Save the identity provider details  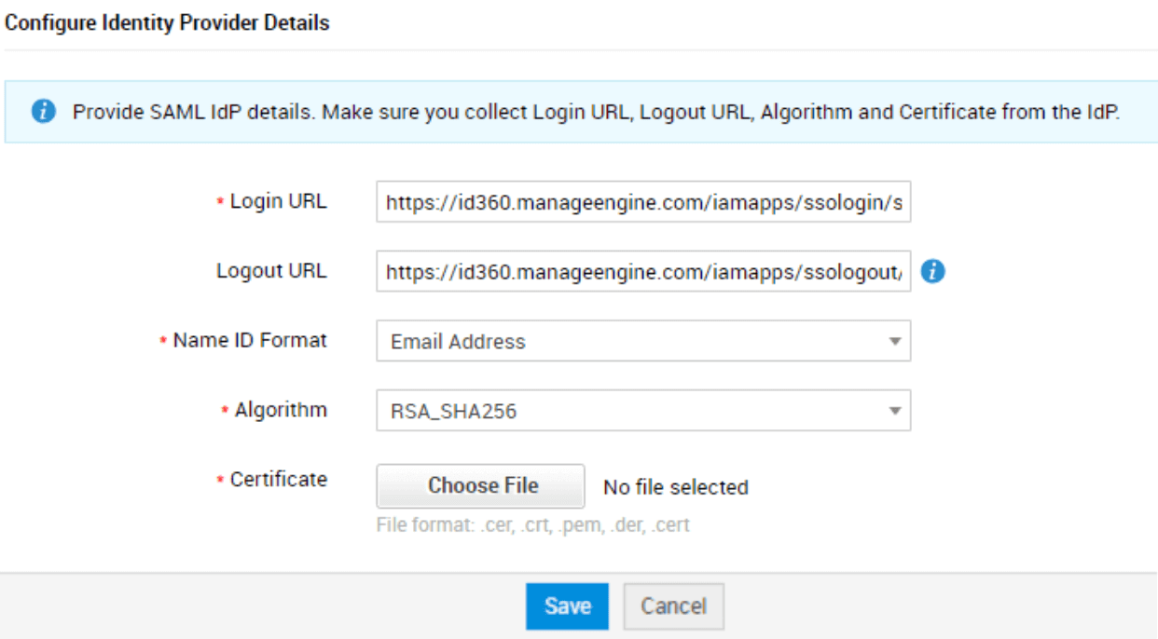(x=567, y=606)
